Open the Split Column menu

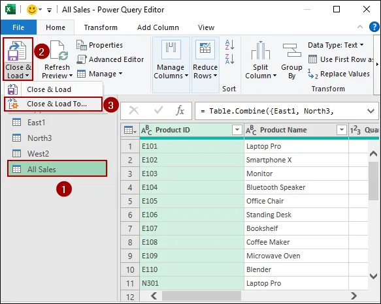click(261, 60)
